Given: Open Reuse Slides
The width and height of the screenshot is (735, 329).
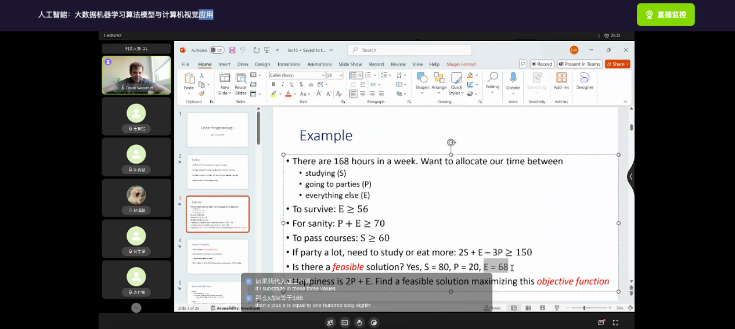Looking at the screenshot, I should (240, 84).
